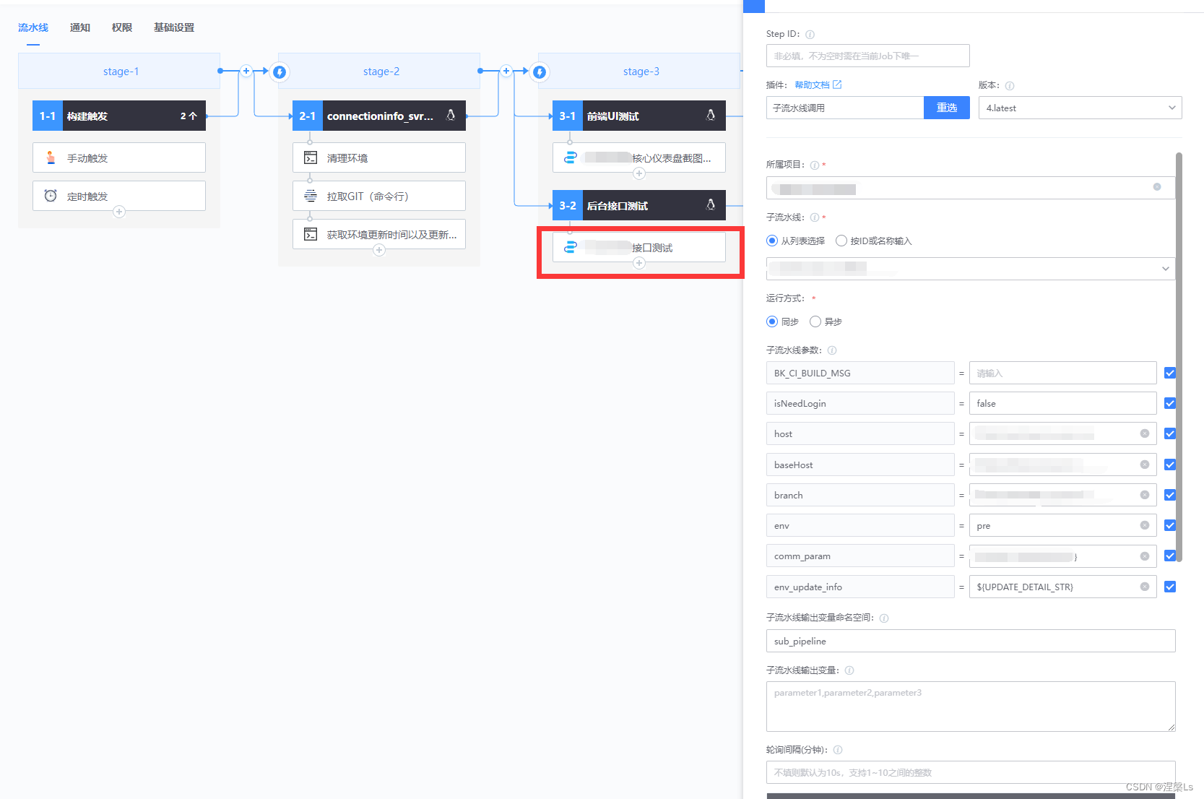1204x799 pixels.
Task: Switch to the 基础设置 tab
Action: (174, 27)
